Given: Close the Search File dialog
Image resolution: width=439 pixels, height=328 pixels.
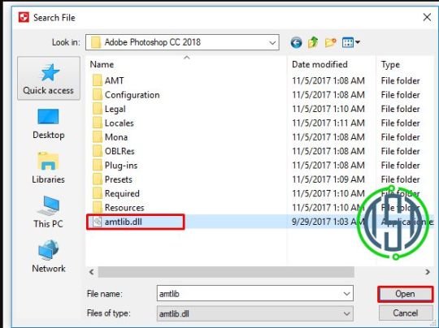Looking at the screenshot, I should coord(427,17).
